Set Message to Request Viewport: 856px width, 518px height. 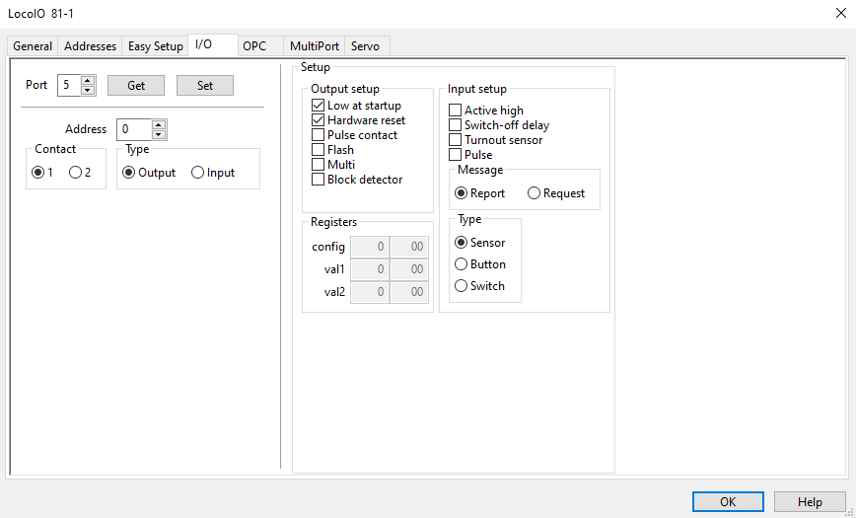pos(535,193)
